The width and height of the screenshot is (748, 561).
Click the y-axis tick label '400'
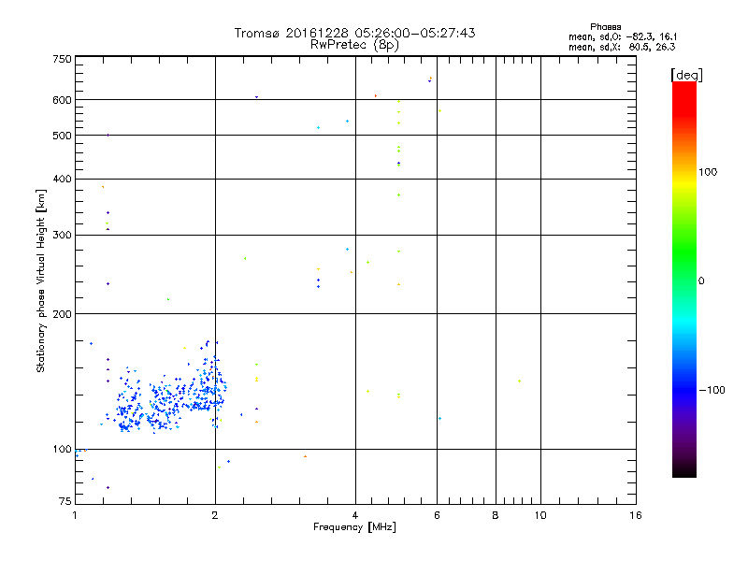click(62, 179)
